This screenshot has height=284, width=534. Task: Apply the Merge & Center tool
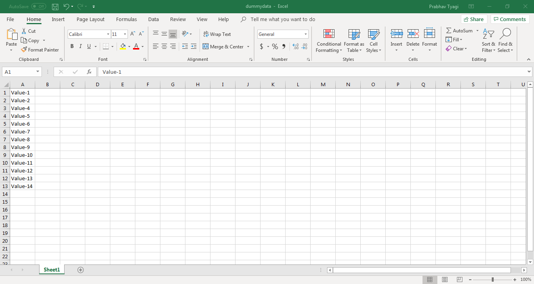coord(223,47)
